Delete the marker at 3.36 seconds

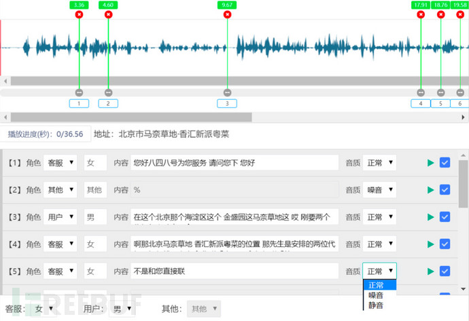79,14
